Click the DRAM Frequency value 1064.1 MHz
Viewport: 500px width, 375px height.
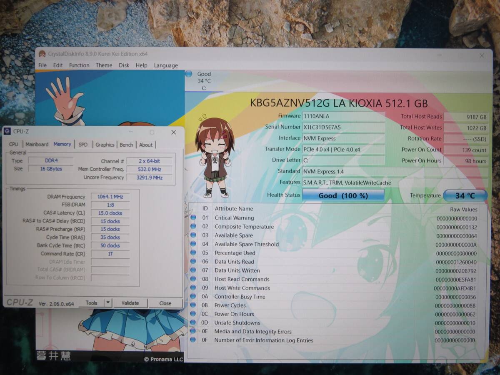coord(110,197)
